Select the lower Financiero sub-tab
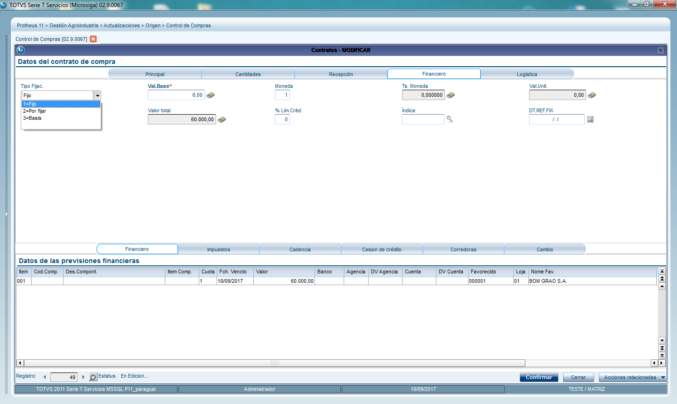Screen dimensions: 677x404 [137, 249]
